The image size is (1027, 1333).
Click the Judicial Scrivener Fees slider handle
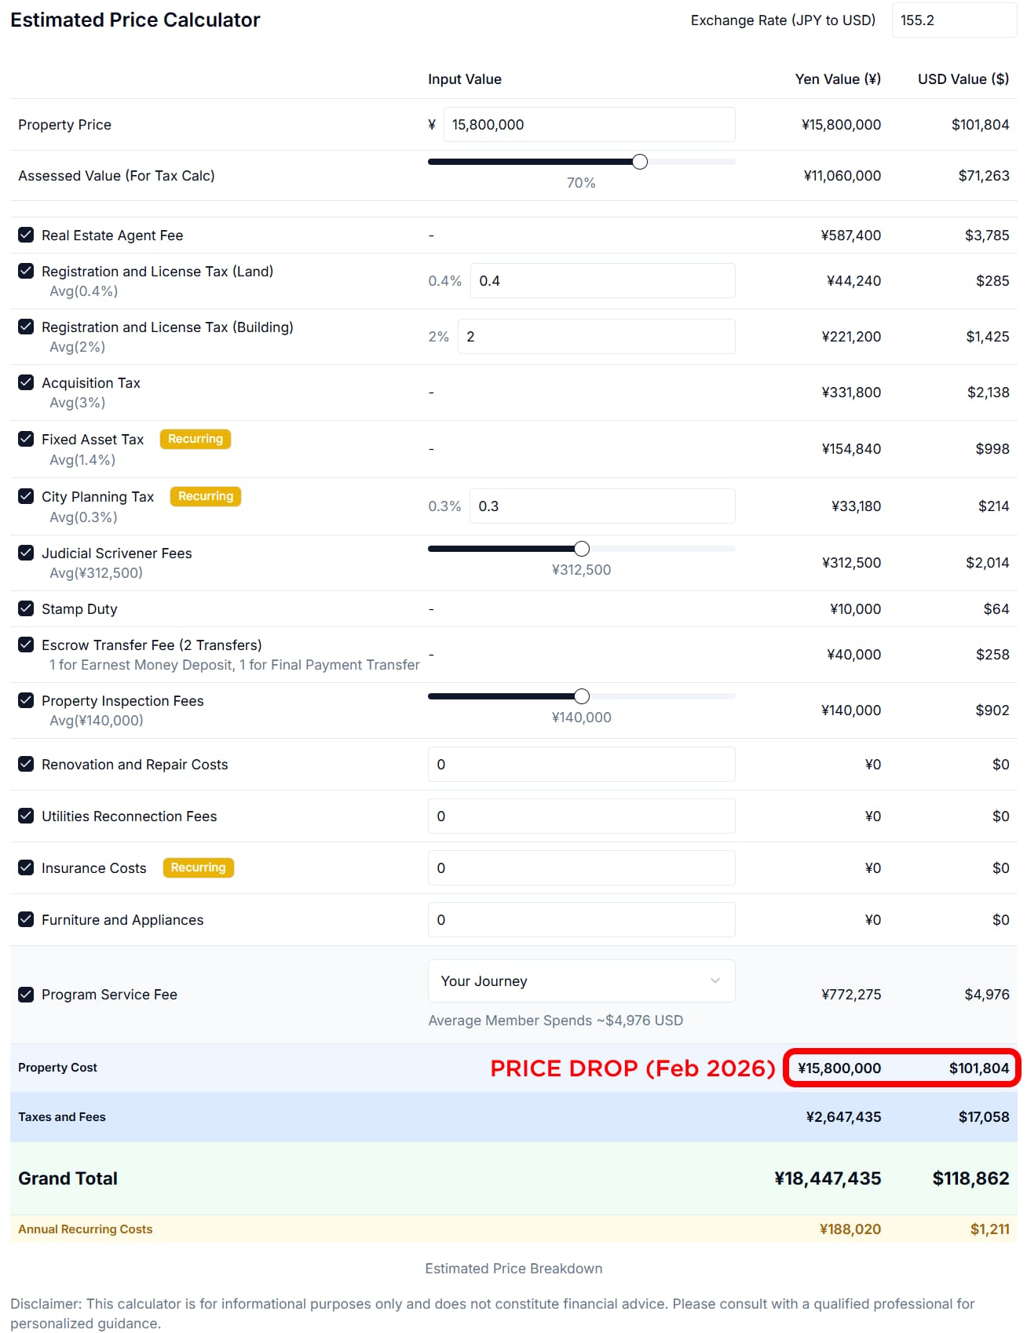(582, 549)
